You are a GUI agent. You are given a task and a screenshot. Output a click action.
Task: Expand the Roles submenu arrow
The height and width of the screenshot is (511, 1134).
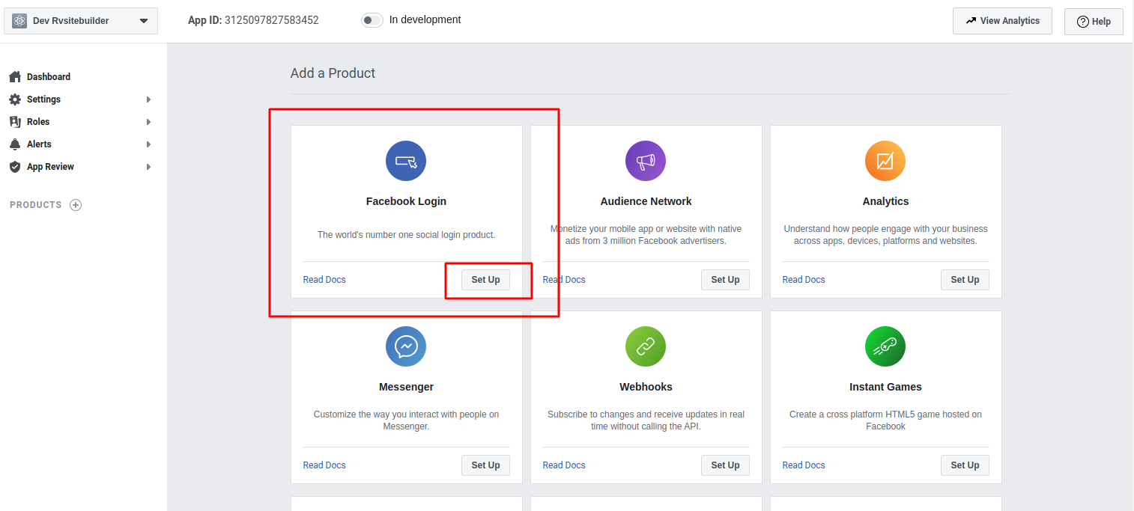pos(149,122)
